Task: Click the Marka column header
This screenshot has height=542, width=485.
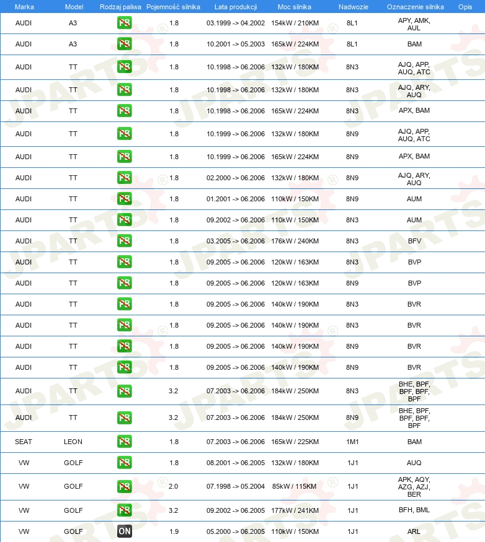Action: [24, 7]
